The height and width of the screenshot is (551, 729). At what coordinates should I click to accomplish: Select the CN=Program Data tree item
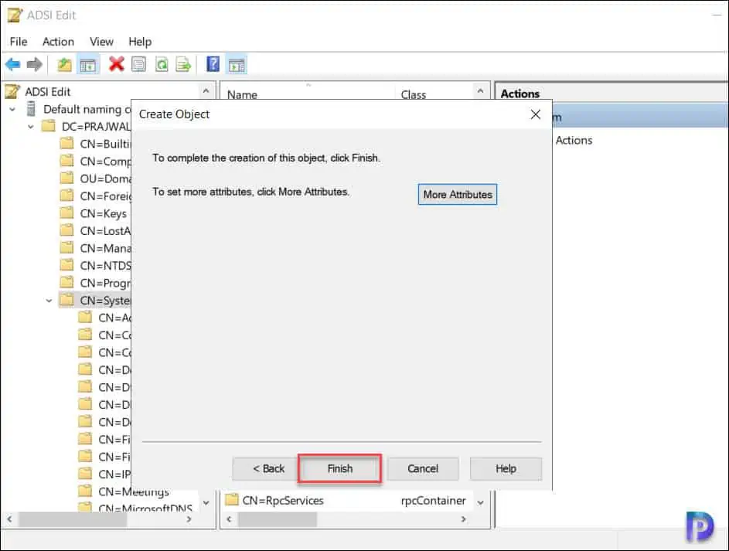point(105,284)
